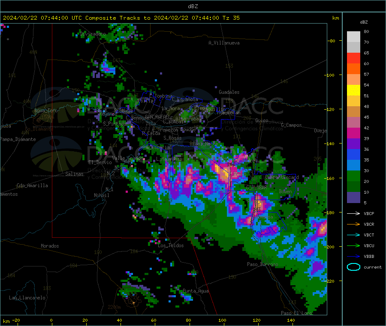Click the 'Valle_Grande' map label
Viewport: 386px width, 326px height.
point(127,158)
